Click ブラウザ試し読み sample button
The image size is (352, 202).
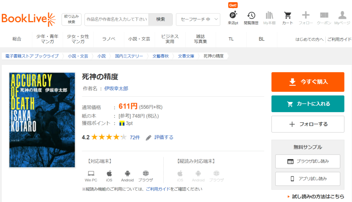click(308, 161)
